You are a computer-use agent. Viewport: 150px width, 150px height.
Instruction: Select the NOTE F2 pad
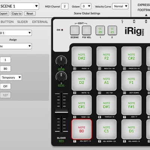coord(106,57)
